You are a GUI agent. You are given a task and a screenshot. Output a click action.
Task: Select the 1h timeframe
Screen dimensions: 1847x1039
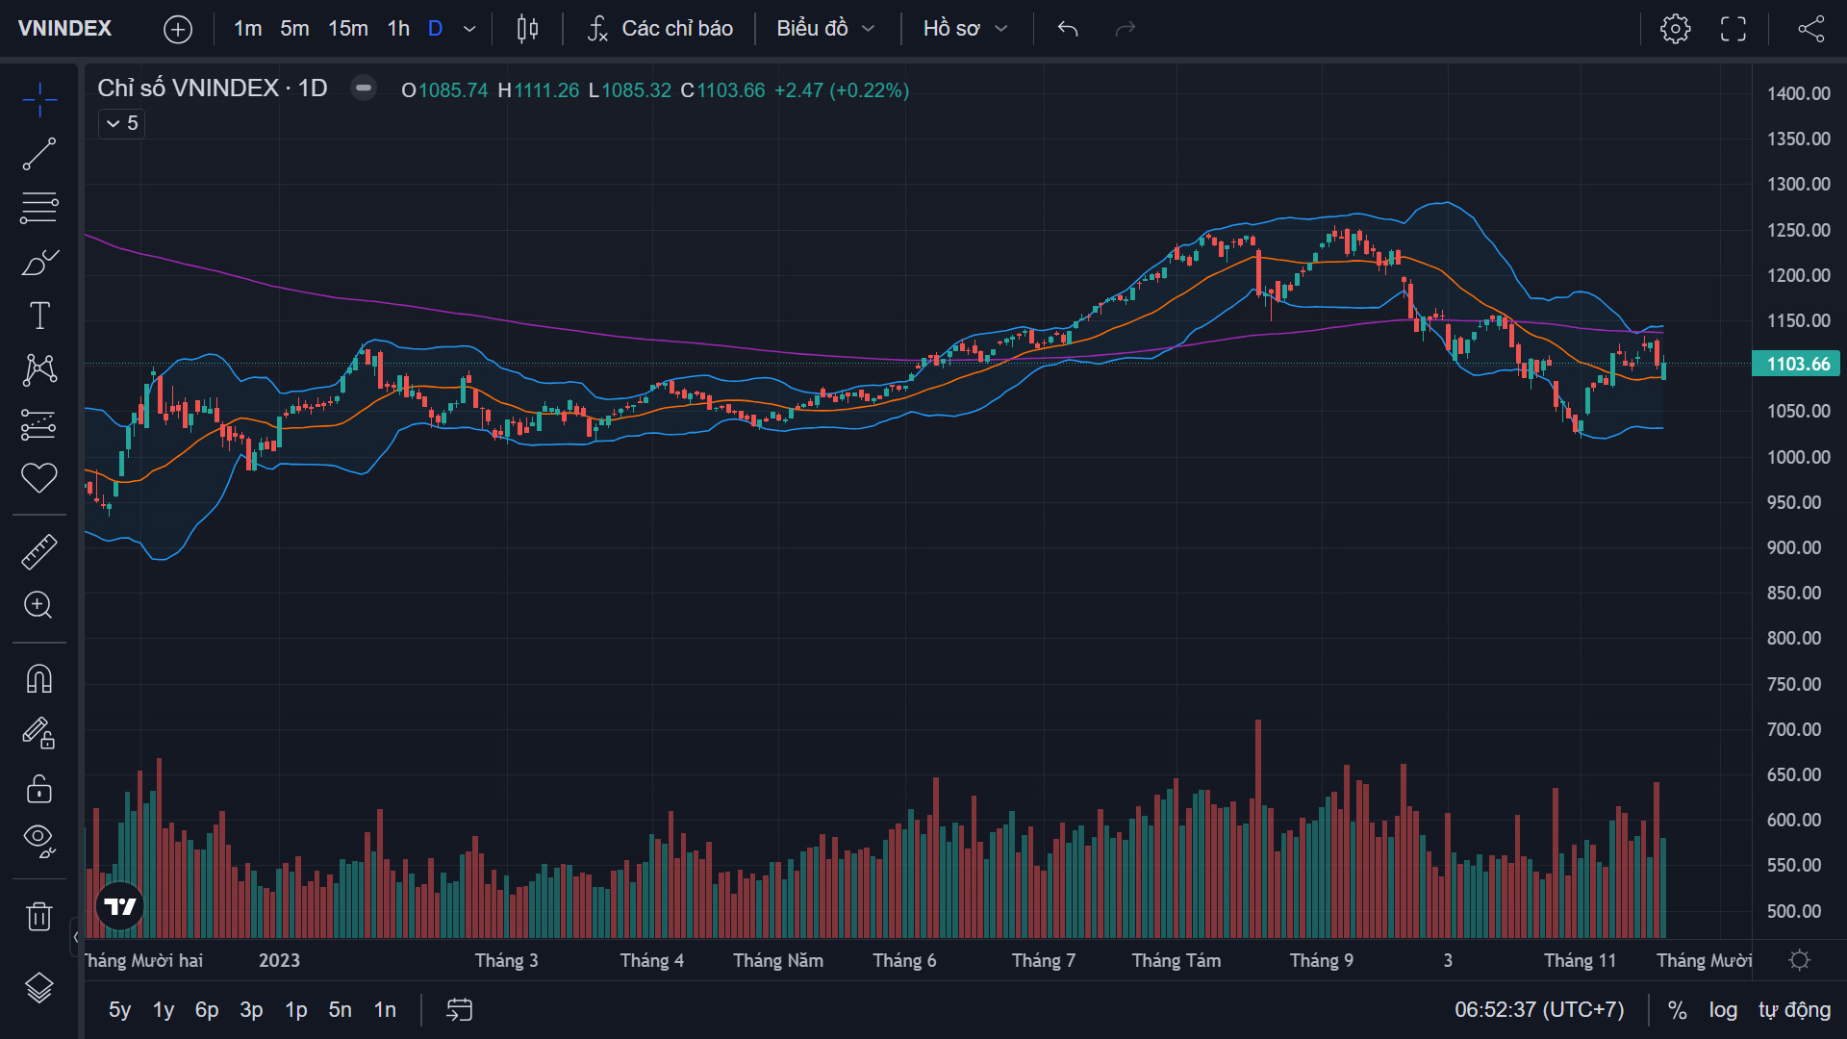pyautogui.click(x=398, y=29)
